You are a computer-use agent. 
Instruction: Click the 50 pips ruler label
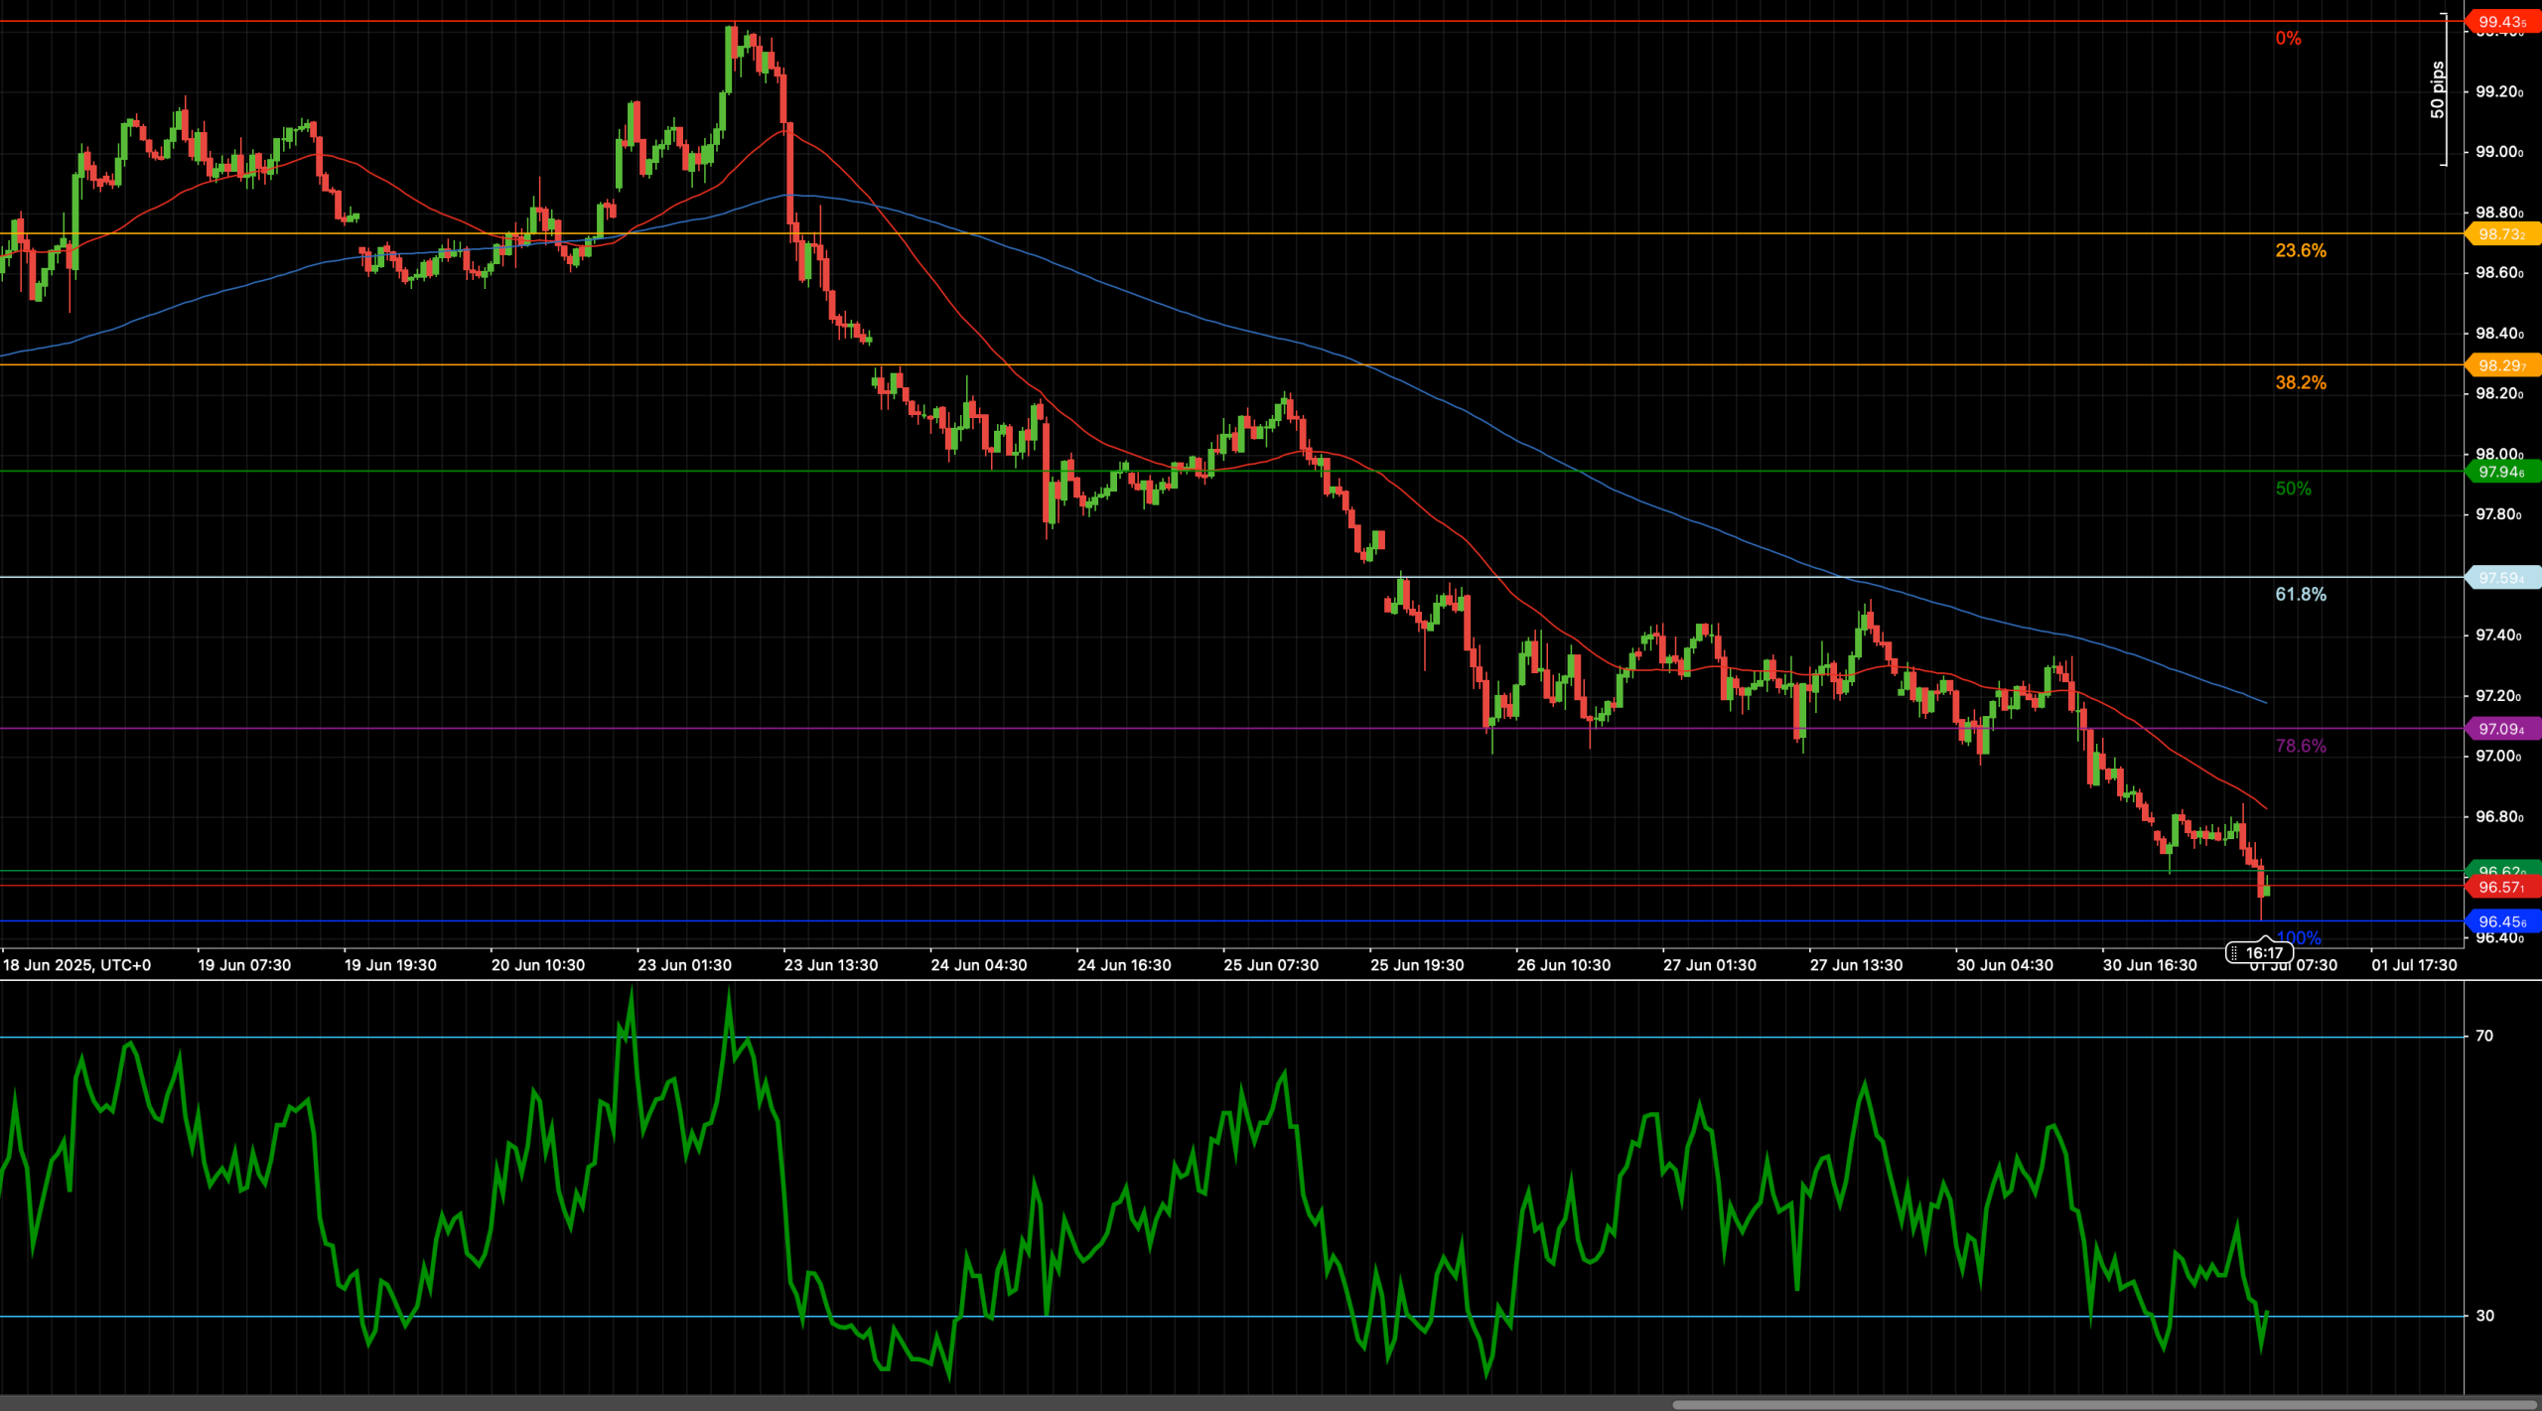[2438, 89]
